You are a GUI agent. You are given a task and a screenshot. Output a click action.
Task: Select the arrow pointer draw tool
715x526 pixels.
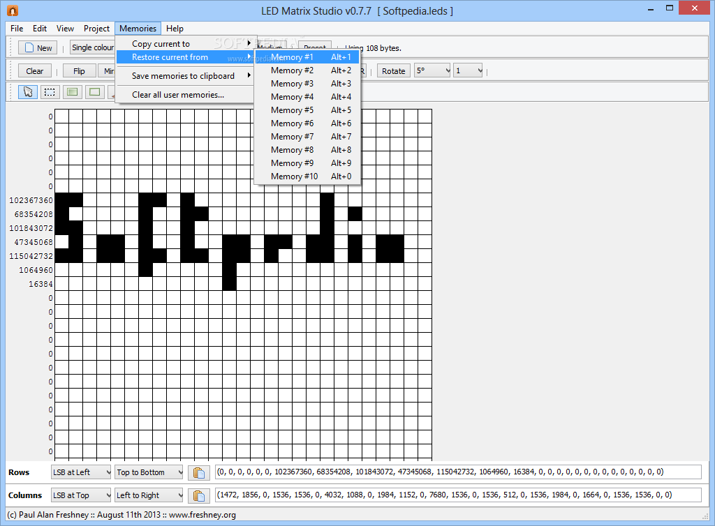[28, 93]
